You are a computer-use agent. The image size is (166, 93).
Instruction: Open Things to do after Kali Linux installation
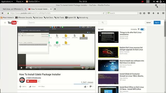tap(130, 33)
